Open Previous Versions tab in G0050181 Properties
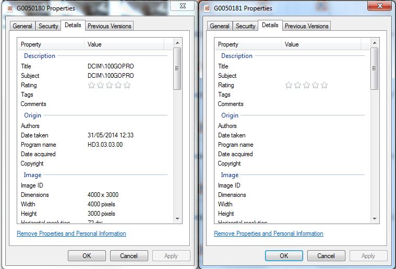396x269 pixels. click(x=306, y=26)
